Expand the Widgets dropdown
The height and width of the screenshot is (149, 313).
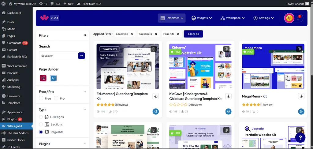point(202,18)
